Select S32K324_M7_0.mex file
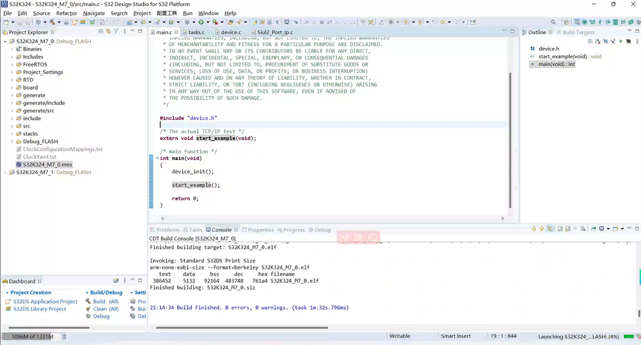The width and height of the screenshot is (641, 345). click(x=47, y=164)
